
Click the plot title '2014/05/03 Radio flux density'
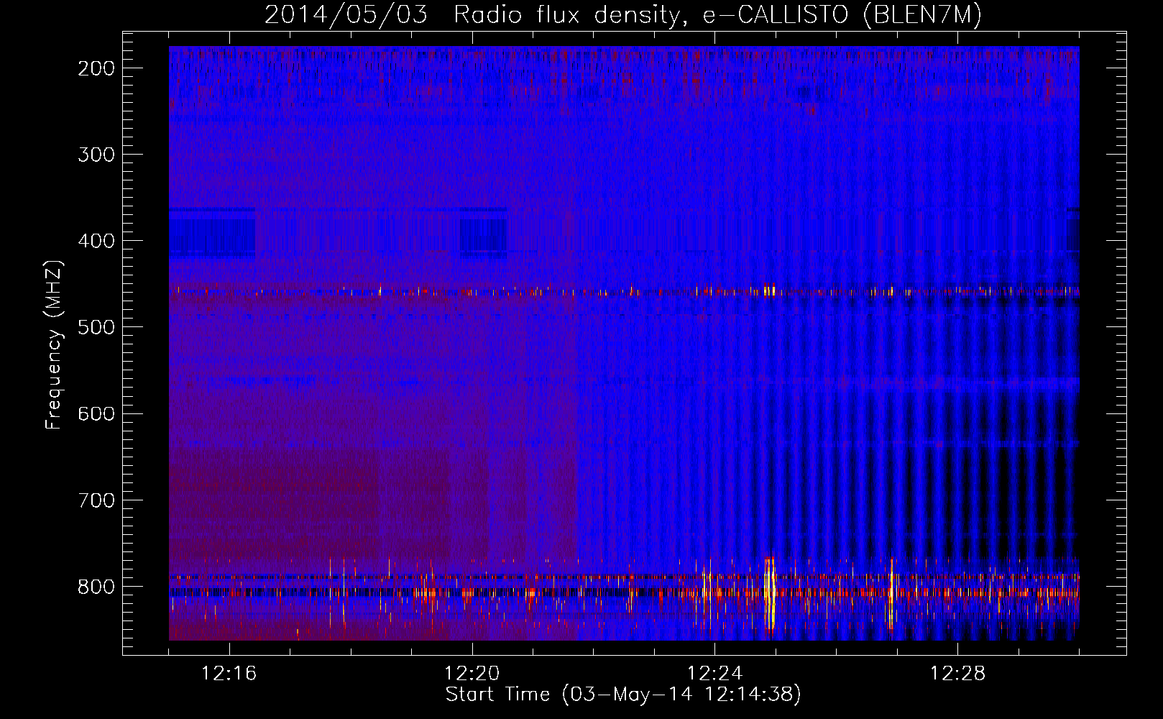[x=622, y=15]
